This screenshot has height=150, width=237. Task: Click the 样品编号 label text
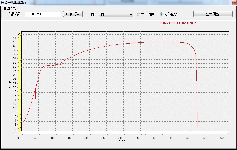[x=15, y=14]
